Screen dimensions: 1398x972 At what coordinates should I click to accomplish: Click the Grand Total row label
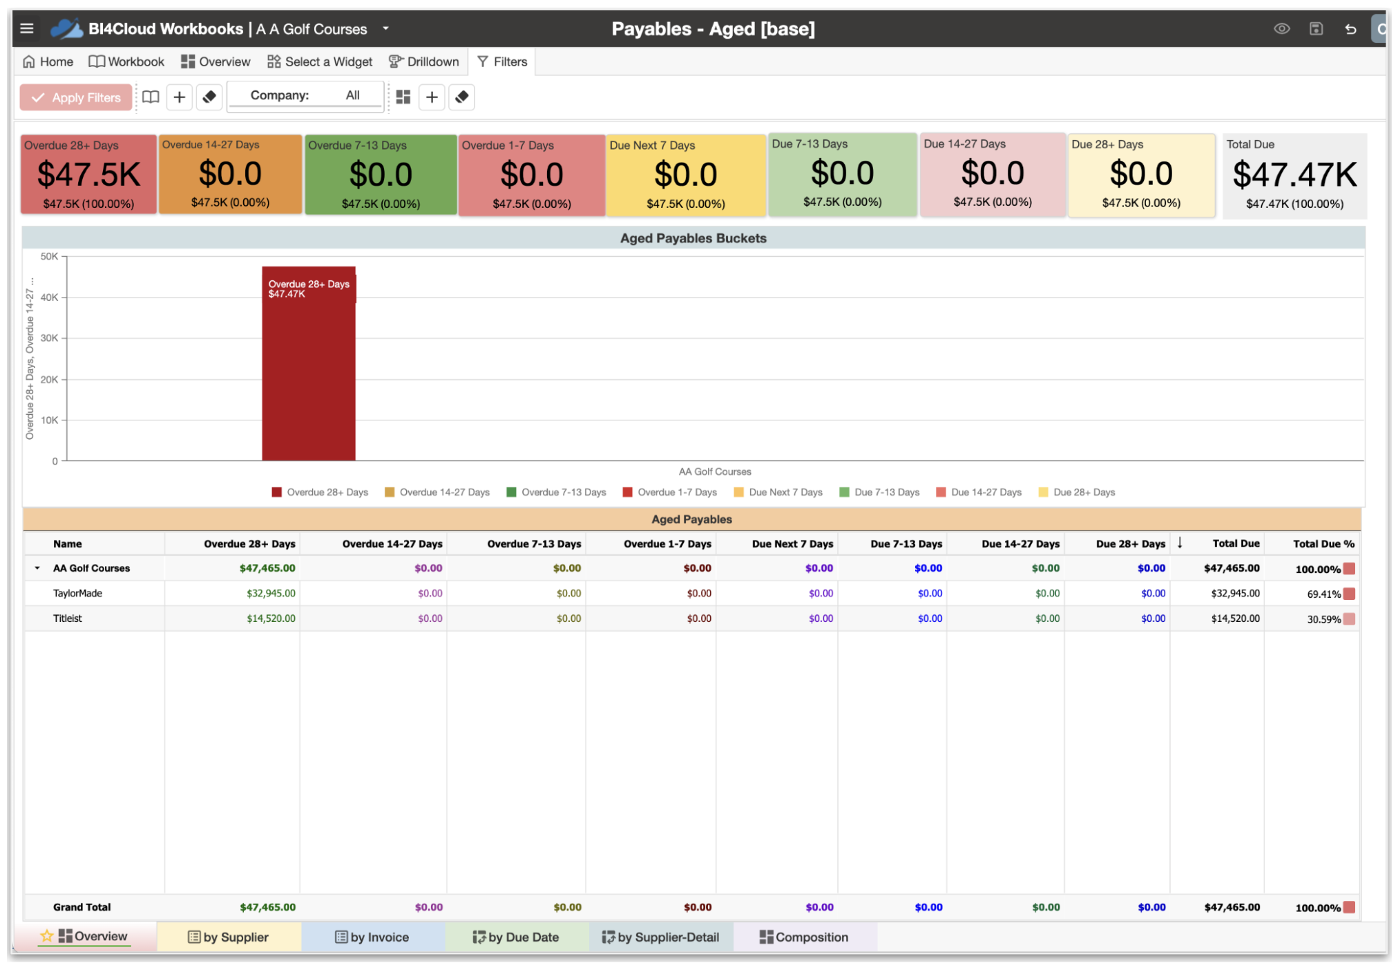tap(82, 907)
